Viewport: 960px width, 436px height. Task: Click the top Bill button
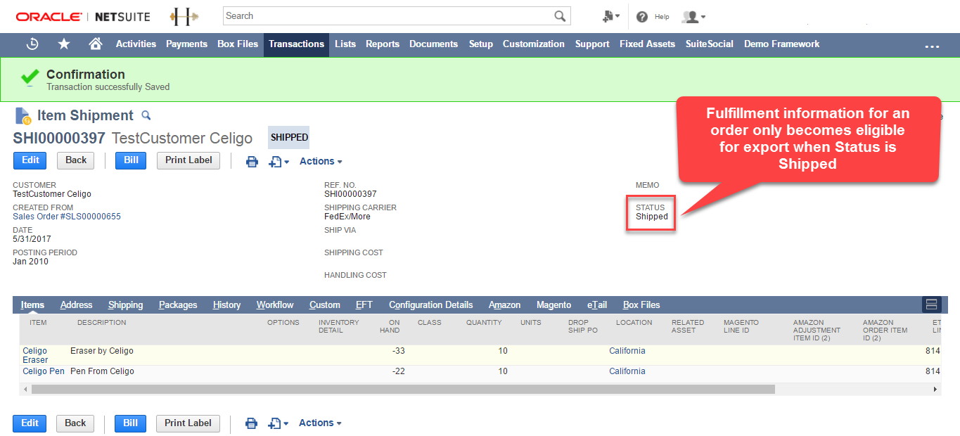coord(131,160)
